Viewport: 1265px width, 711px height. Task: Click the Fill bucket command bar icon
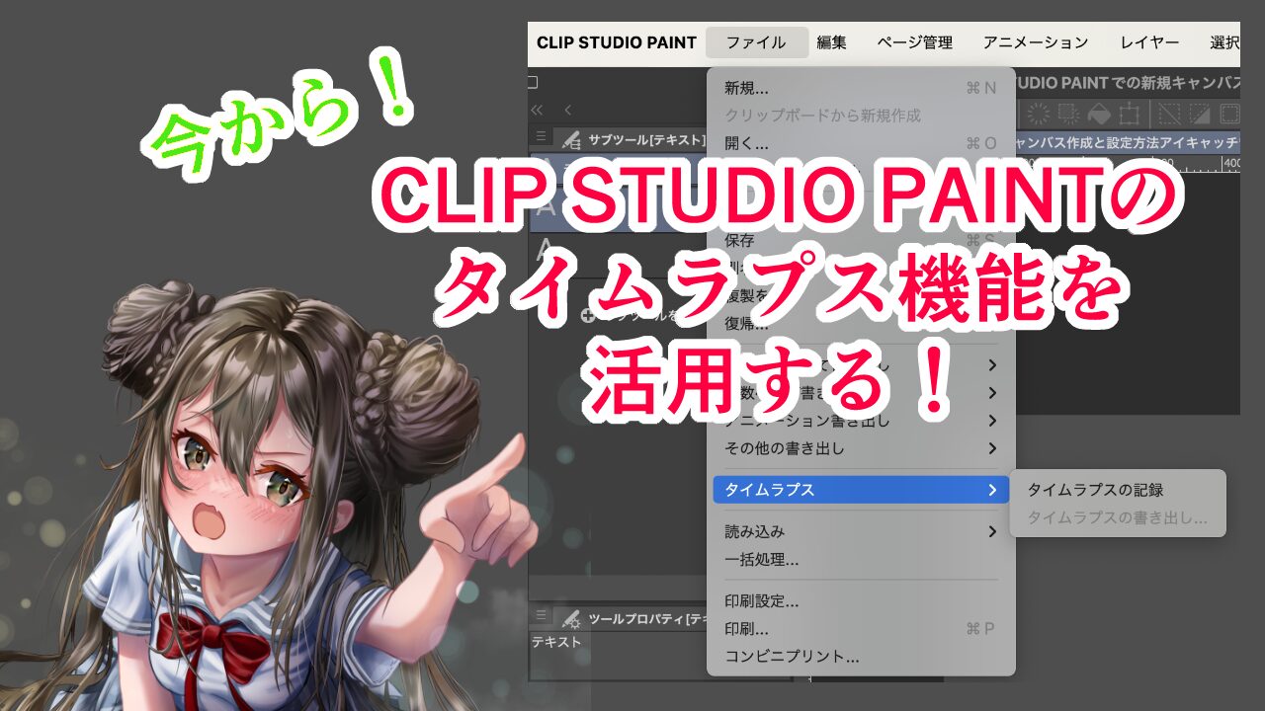coord(1099,114)
